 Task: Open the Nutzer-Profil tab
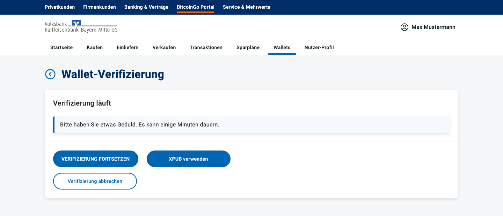point(319,47)
